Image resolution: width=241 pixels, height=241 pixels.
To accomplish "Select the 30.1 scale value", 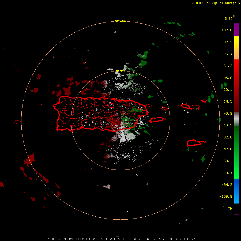I will tap(228, 90).
